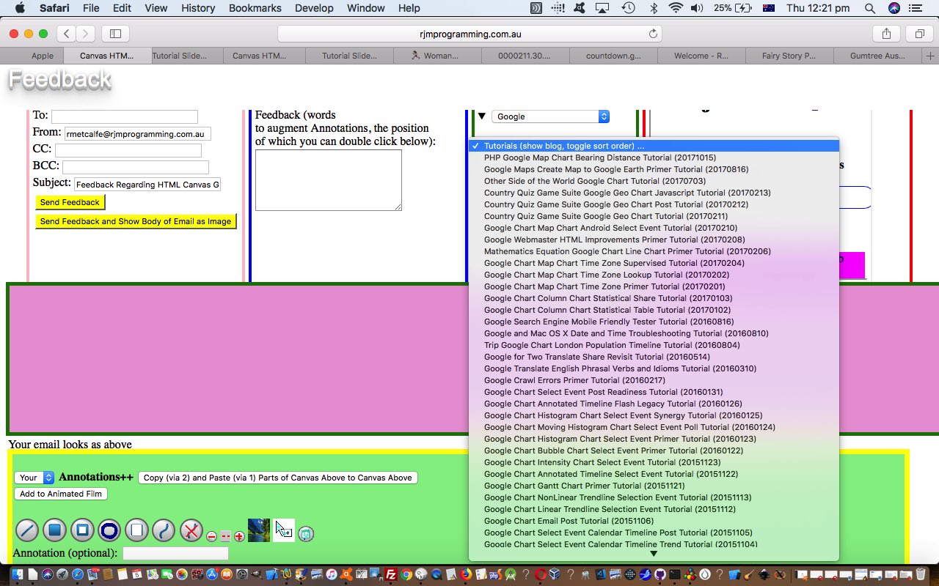Show more tutorials via bottom list arrow

point(654,554)
